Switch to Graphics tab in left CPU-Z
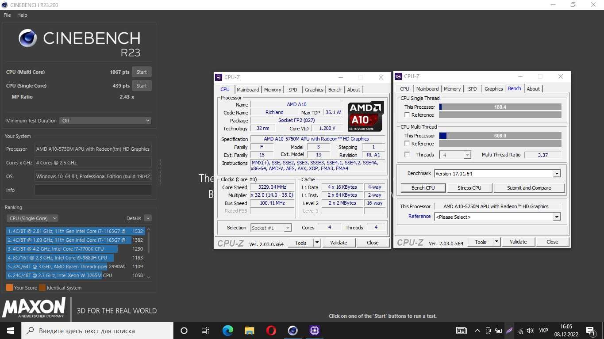Image resolution: width=604 pixels, height=339 pixels. tap(314, 90)
